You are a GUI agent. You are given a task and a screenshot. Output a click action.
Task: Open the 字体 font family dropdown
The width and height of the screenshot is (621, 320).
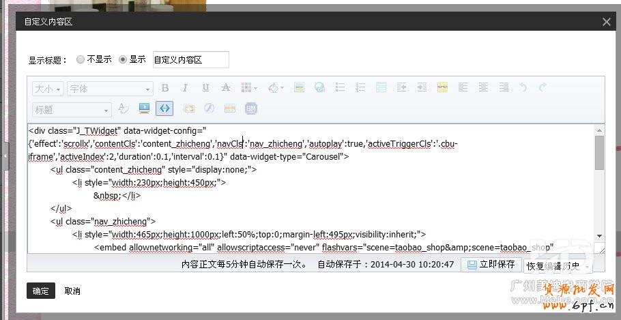point(110,89)
